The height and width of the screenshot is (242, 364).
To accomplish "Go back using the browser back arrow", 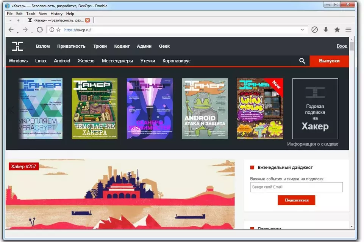I will [11, 29].
